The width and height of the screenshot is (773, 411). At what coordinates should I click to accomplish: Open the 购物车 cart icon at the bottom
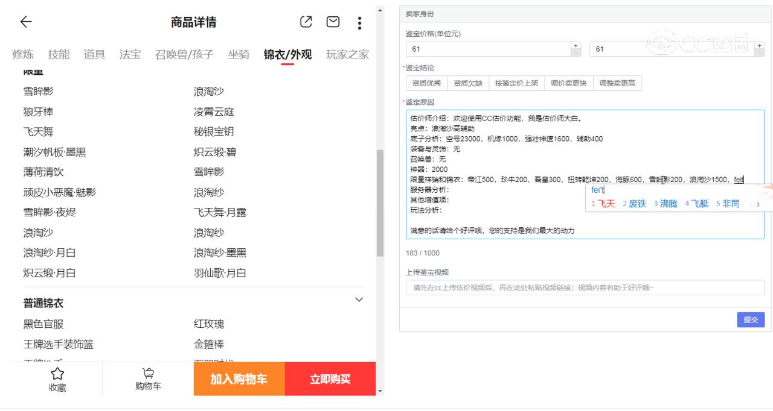coord(148,374)
